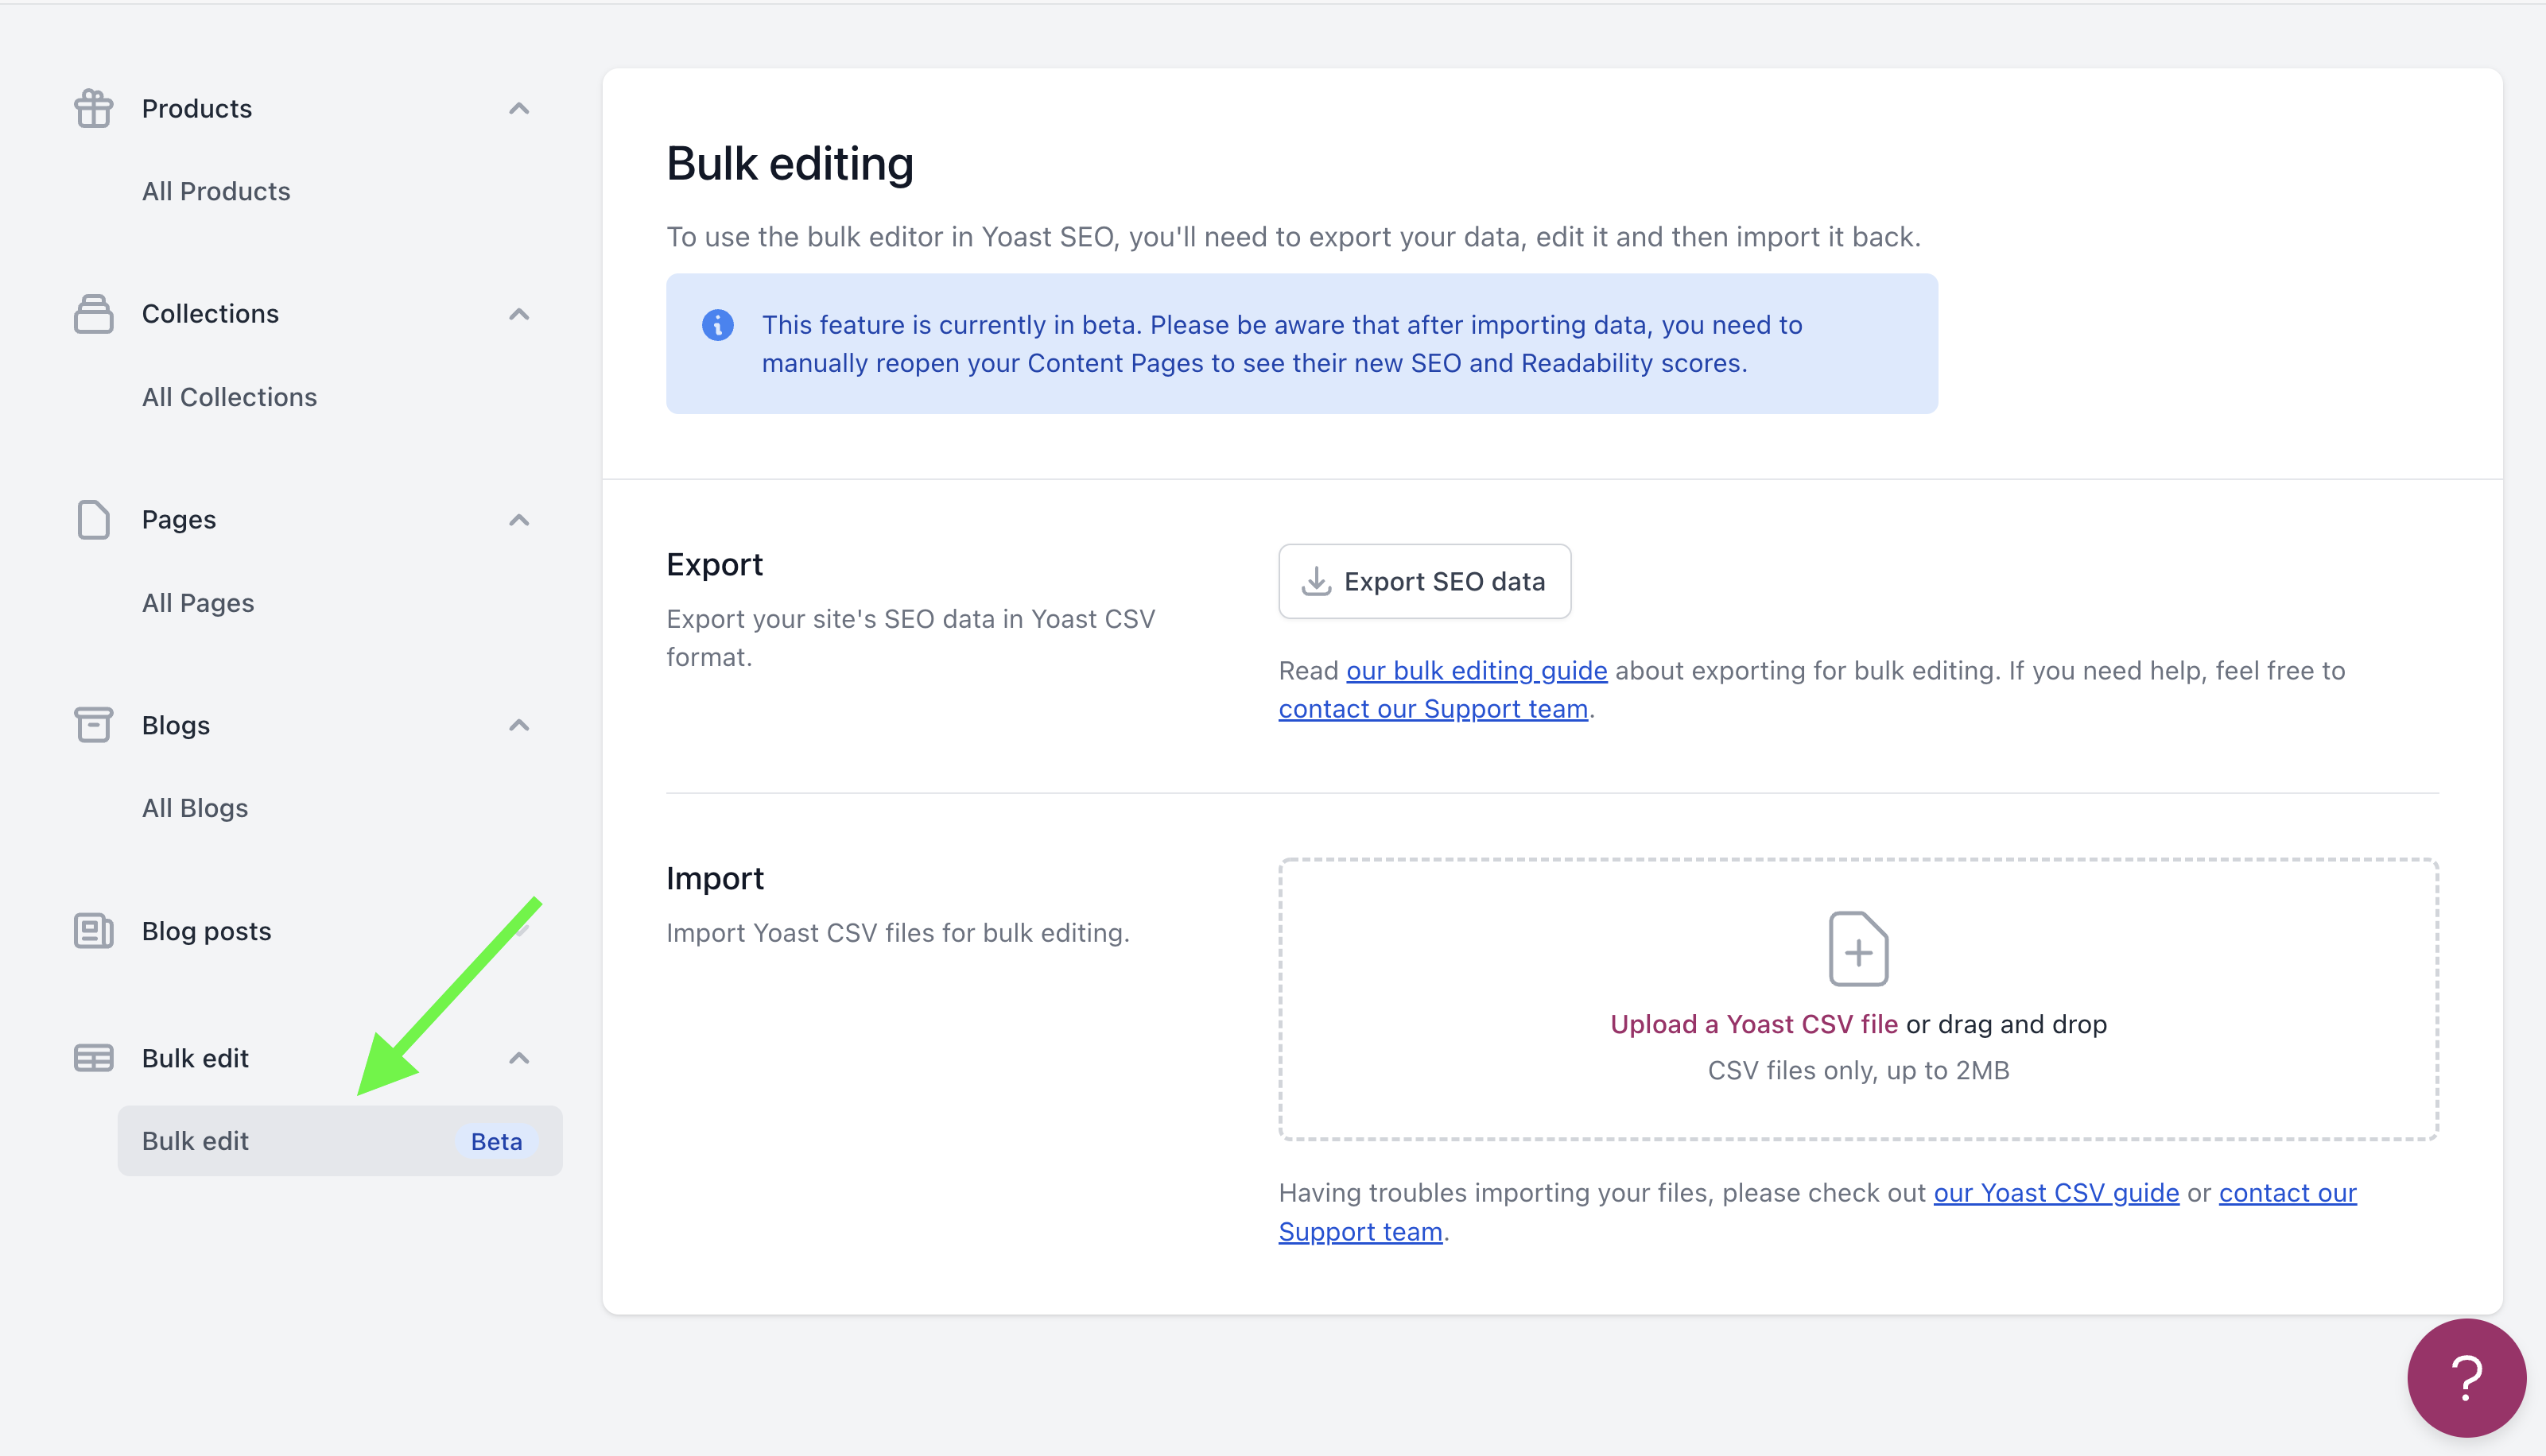Click the blue info icon in the beta notice
Screen dimensions: 2546x1456
(717, 325)
